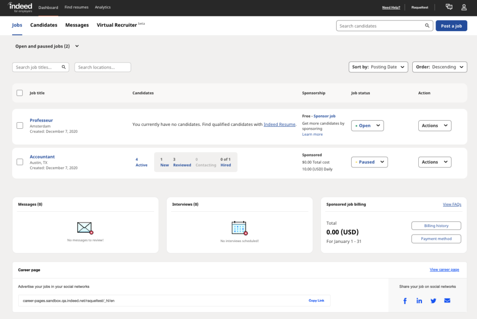Share career page on Twitter
This screenshot has height=319, width=477.
click(433, 301)
